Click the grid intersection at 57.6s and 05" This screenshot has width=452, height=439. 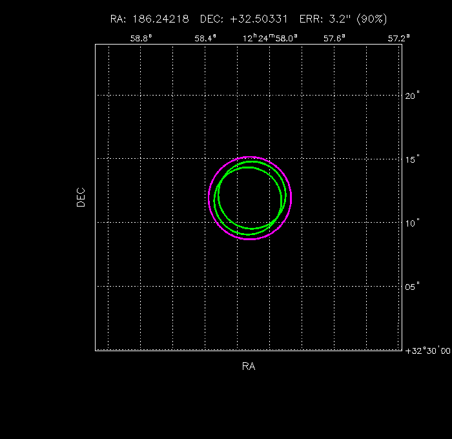click(x=334, y=286)
